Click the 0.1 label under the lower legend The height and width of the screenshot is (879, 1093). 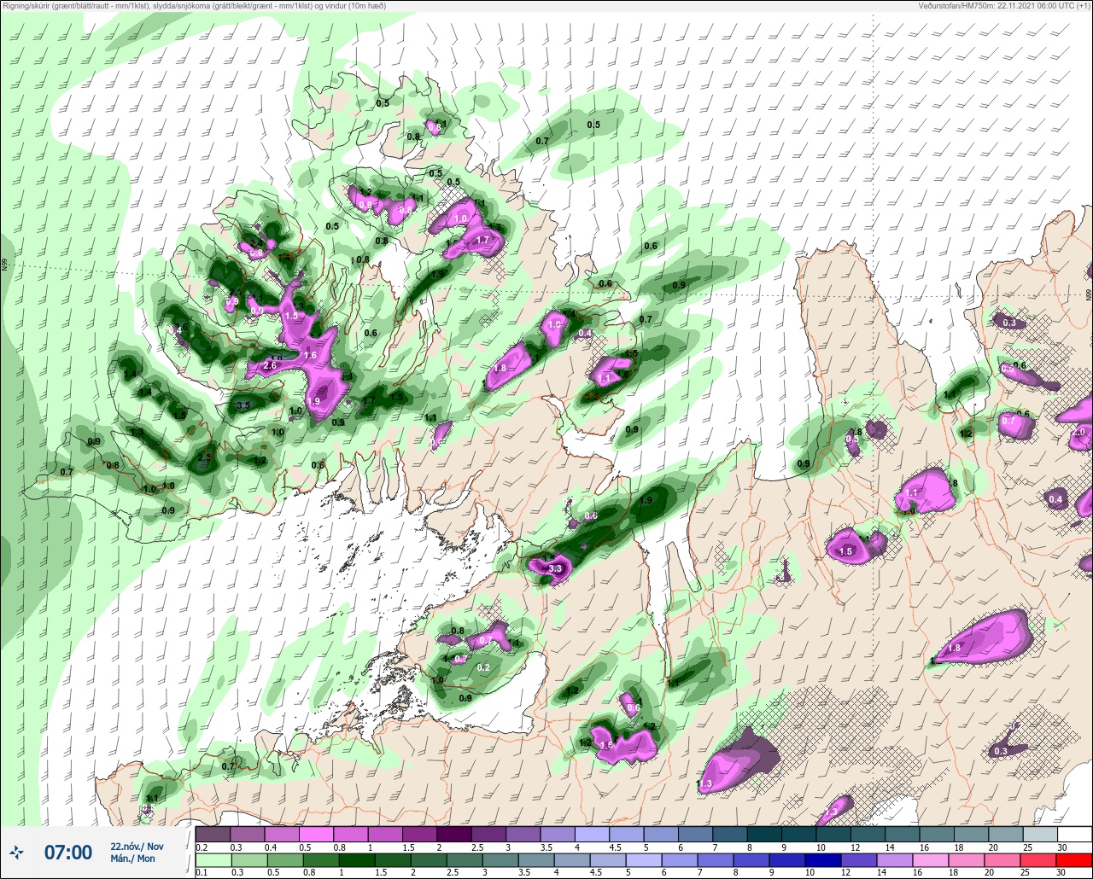tap(202, 873)
